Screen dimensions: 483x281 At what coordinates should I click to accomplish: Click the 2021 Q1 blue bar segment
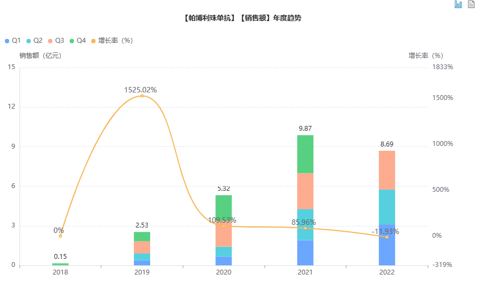tap(305, 252)
